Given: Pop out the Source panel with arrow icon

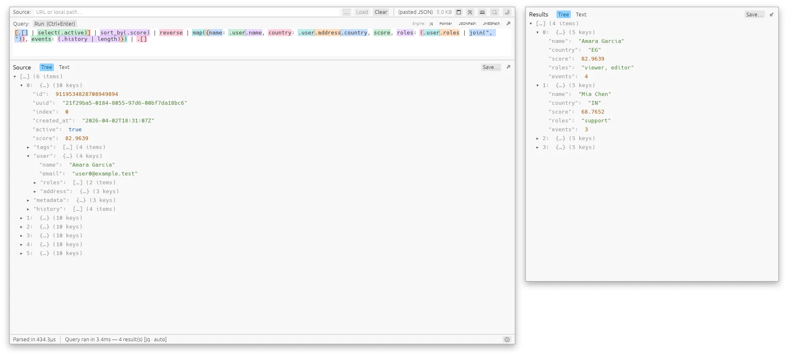Looking at the screenshot, I should pyautogui.click(x=508, y=67).
